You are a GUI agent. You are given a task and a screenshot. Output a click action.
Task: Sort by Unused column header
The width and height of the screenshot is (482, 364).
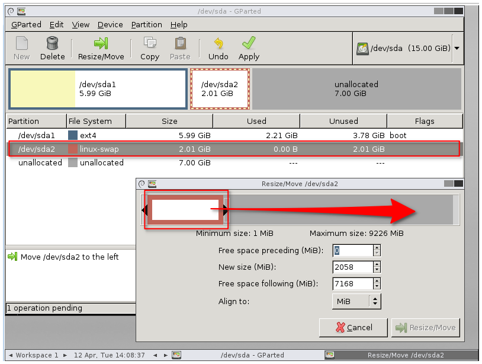[343, 121]
